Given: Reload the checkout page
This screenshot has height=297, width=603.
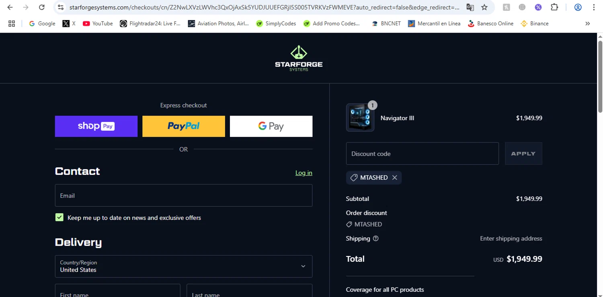Looking at the screenshot, I should [x=41, y=7].
